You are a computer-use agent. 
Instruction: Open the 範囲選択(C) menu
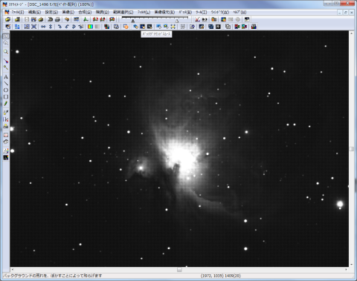click(x=123, y=12)
